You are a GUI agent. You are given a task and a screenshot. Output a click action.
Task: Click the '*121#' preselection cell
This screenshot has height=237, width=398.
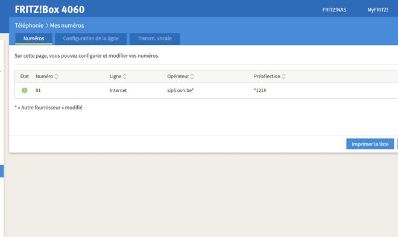(x=260, y=90)
